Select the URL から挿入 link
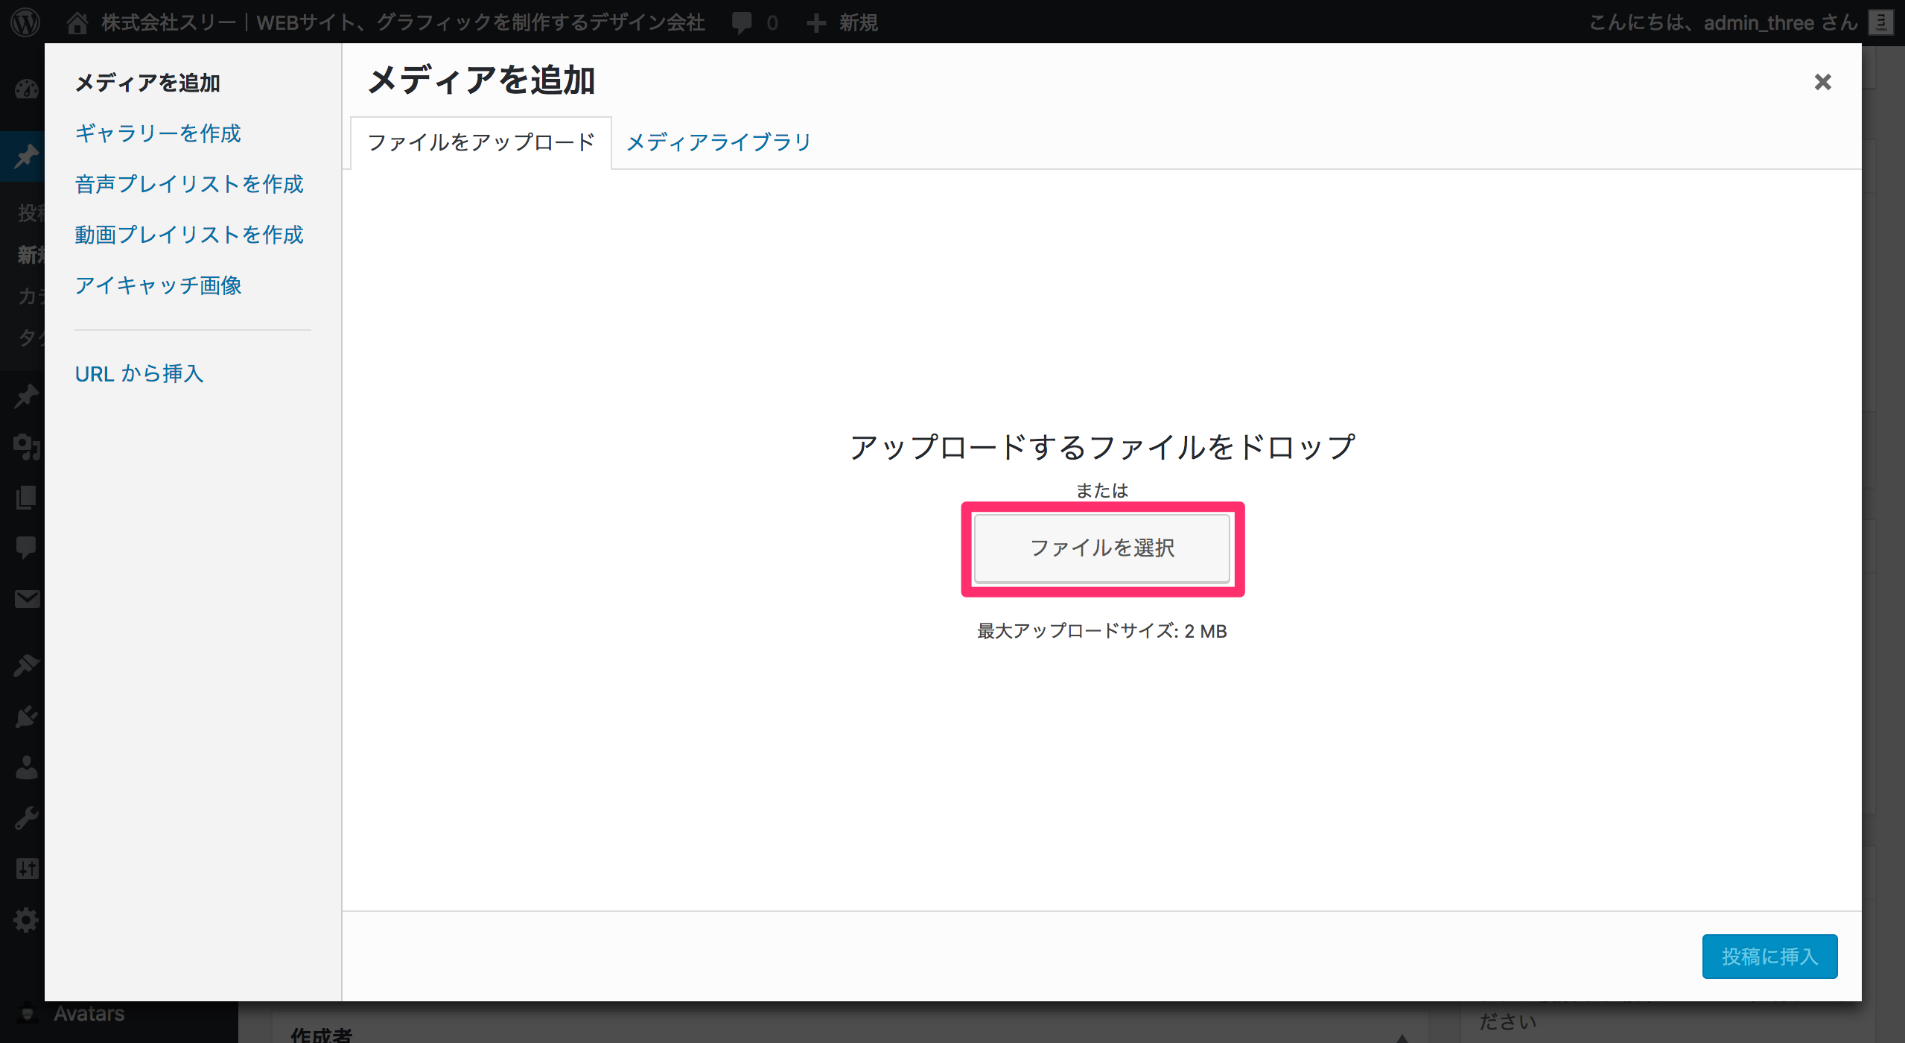Viewport: 1905px width, 1043px height. pyautogui.click(x=139, y=373)
